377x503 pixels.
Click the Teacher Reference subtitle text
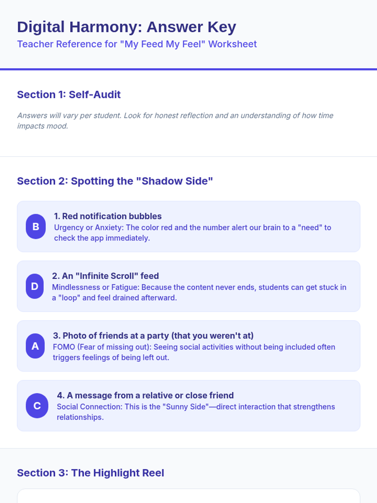coord(137,44)
